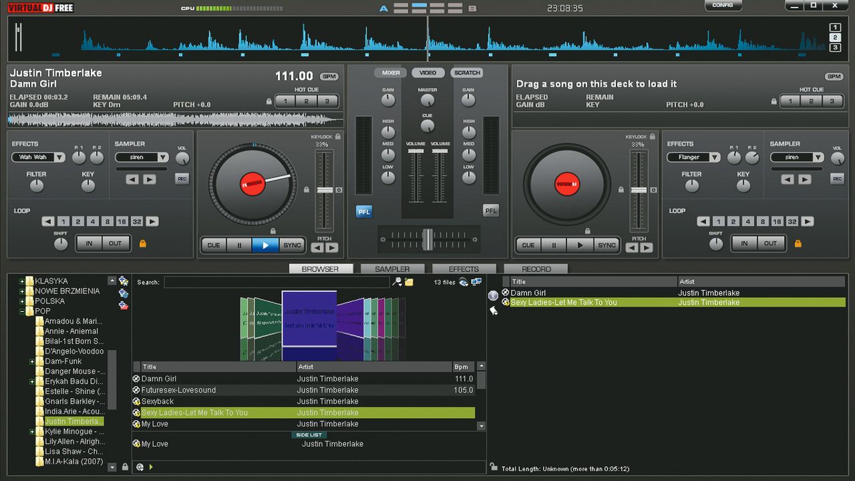
Task: Toggle right channel PFL headphone button
Action: [x=491, y=211]
